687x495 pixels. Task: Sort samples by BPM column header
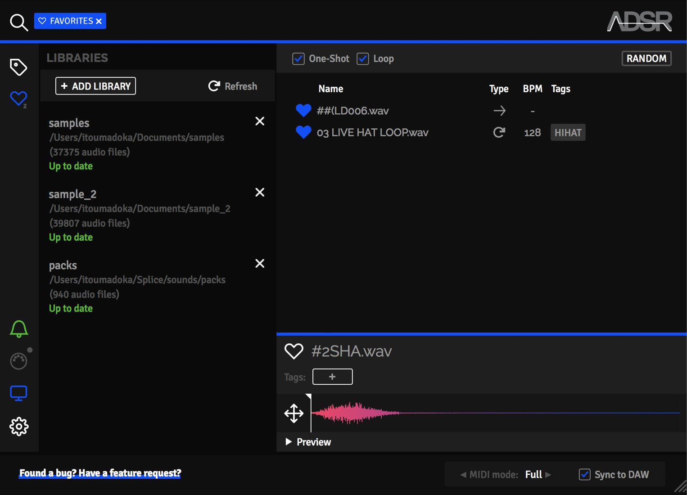click(532, 89)
